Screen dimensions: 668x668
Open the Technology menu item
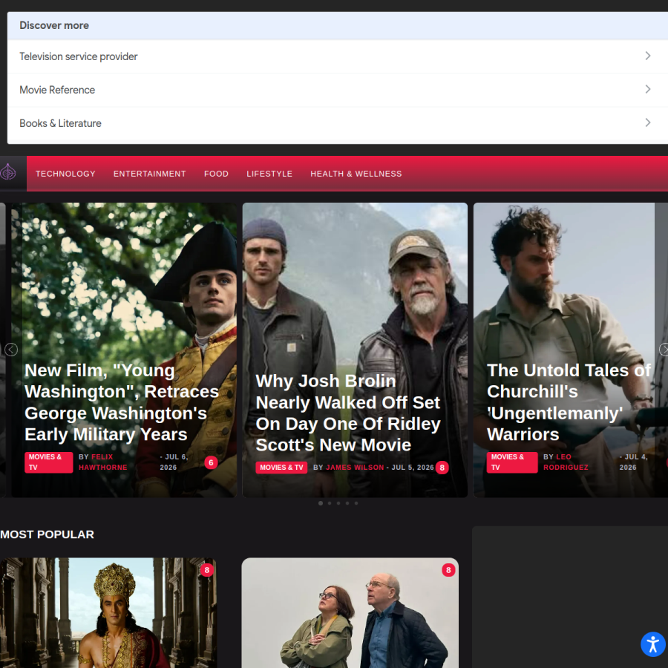[65, 174]
